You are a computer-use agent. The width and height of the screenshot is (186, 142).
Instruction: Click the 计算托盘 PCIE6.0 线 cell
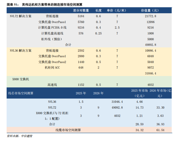pos(52,28)
